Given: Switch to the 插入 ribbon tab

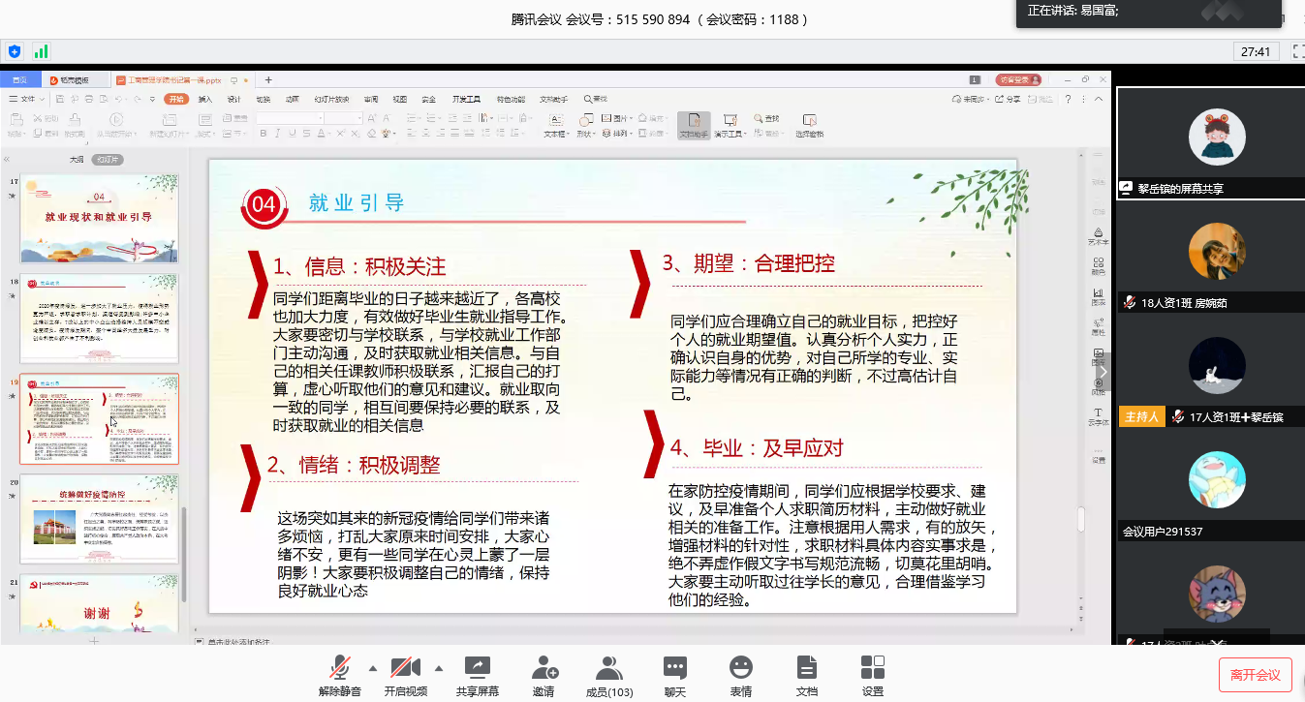Looking at the screenshot, I should pos(205,99).
